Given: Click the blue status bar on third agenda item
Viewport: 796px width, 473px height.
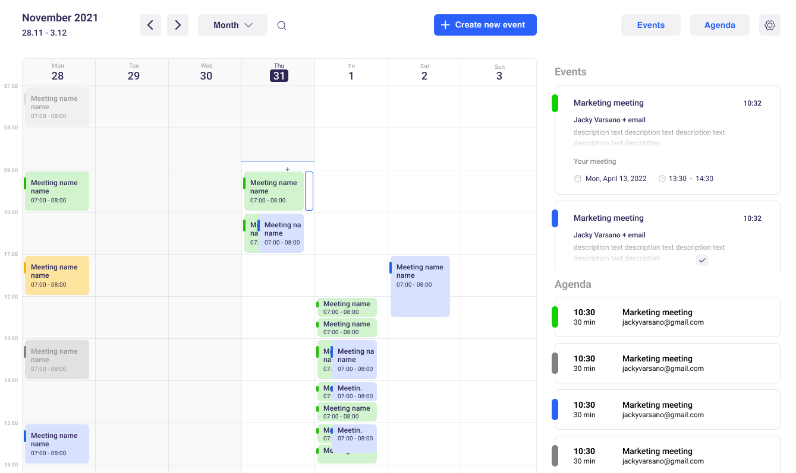Looking at the screenshot, I should [x=555, y=409].
